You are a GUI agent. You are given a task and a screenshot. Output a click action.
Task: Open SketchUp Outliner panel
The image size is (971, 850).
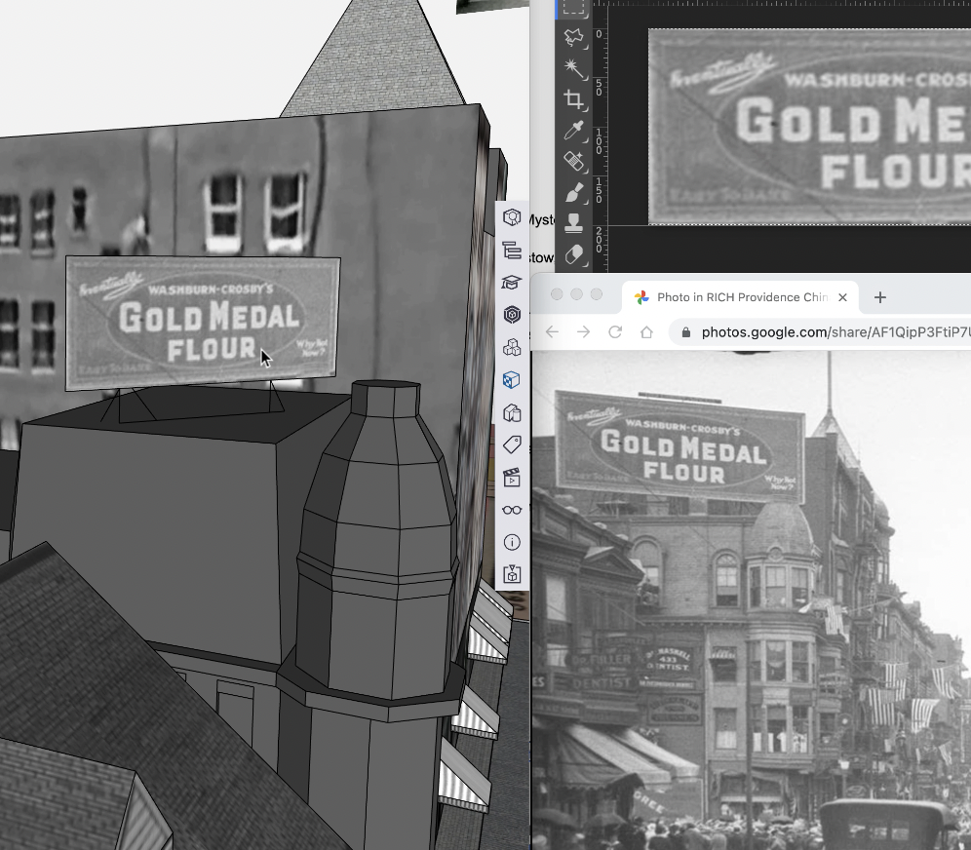(512, 251)
